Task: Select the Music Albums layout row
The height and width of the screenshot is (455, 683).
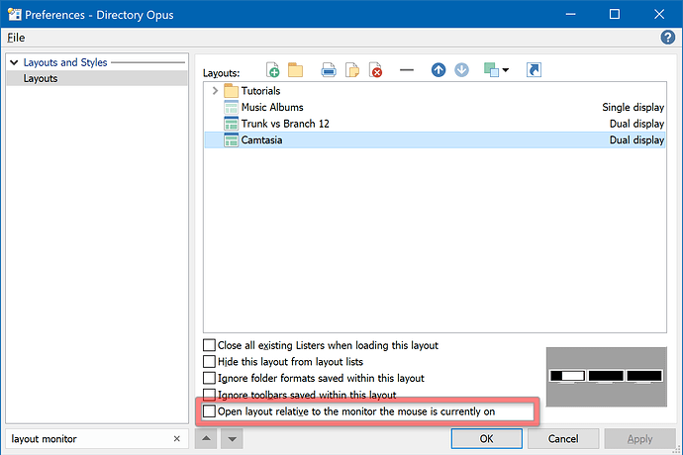Action: click(x=435, y=107)
